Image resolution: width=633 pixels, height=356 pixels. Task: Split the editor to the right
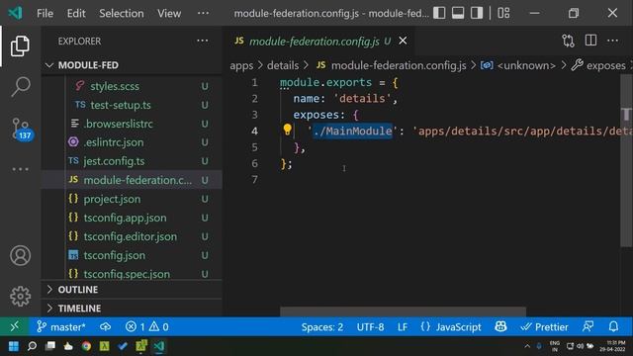[x=590, y=41]
